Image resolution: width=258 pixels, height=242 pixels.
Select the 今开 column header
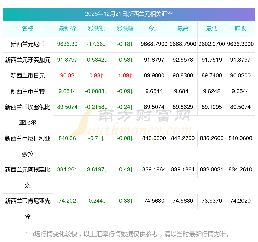pos(154,28)
